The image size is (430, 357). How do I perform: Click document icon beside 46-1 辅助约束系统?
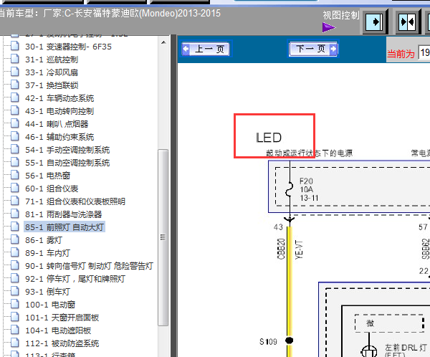coord(15,136)
